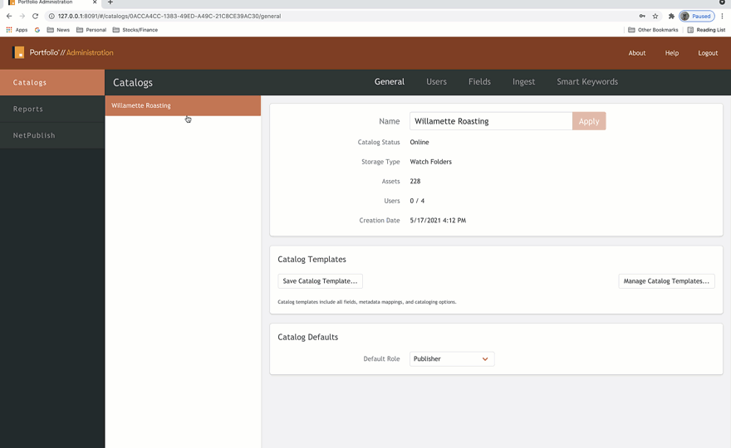Viewport: 731px width, 448px height.
Task: Open the Smart Keywords tab
Action: tap(587, 81)
